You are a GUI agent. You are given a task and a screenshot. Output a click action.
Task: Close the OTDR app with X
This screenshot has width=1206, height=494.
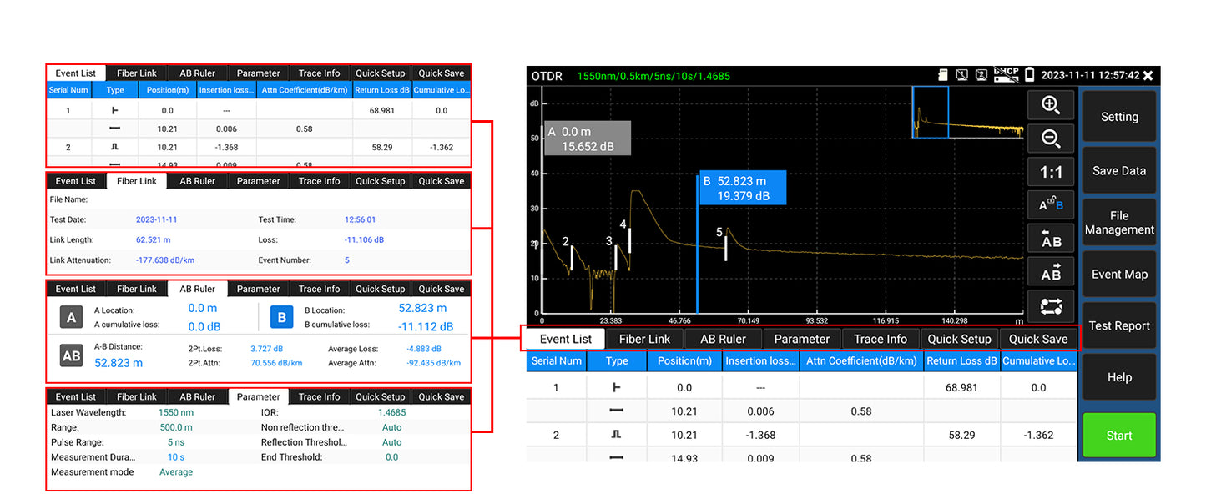[x=1148, y=76]
